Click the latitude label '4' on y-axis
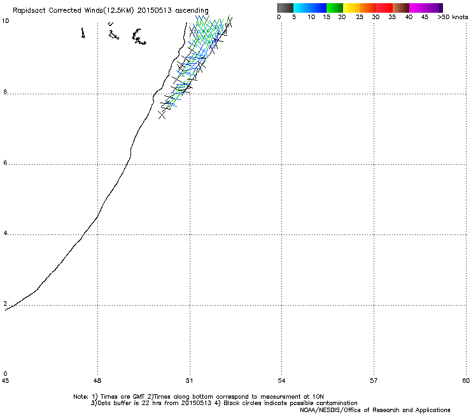 click(x=5, y=233)
